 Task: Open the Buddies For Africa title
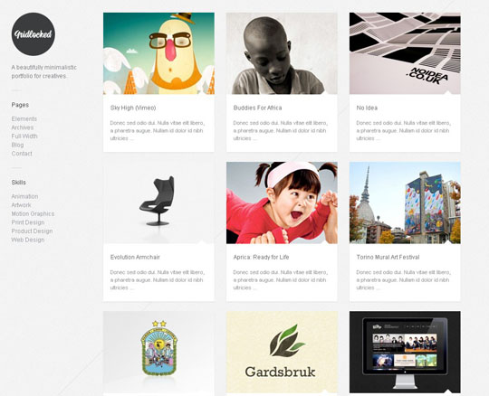[257, 108]
